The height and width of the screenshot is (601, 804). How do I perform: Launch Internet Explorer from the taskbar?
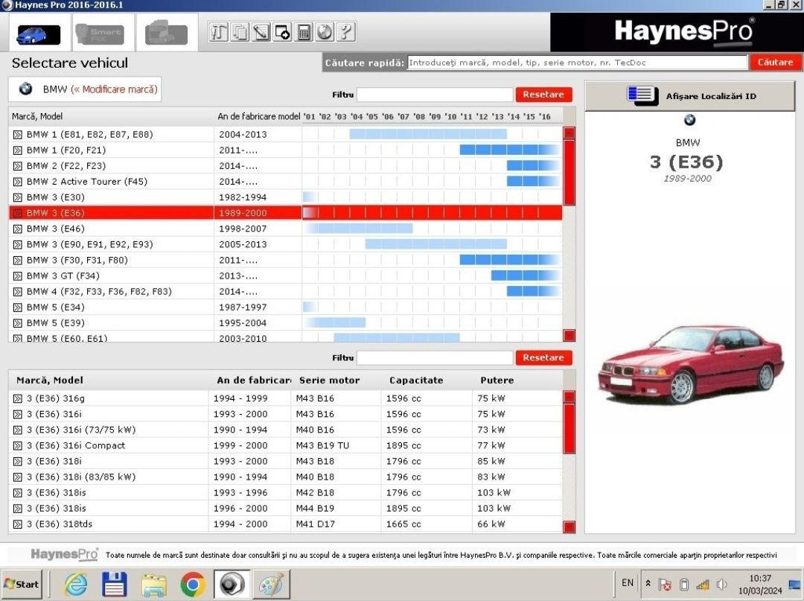pyautogui.click(x=75, y=584)
